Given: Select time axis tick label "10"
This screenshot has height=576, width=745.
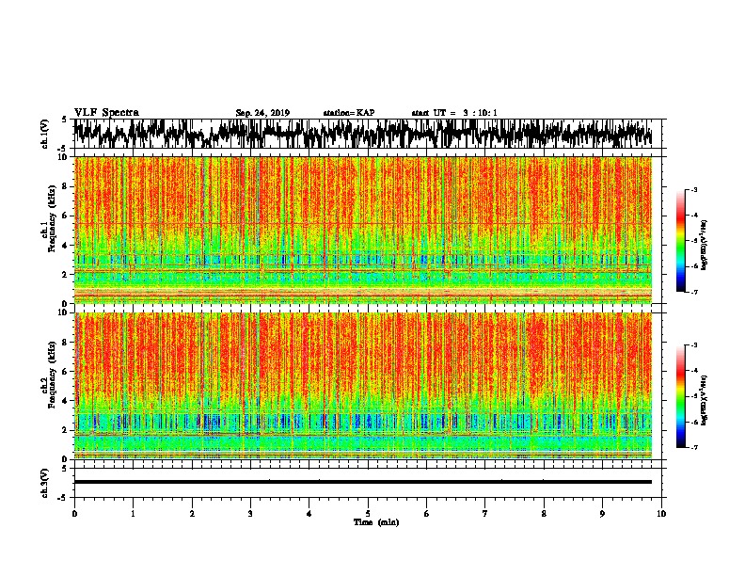Looking at the screenshot, I should (661, 514).
